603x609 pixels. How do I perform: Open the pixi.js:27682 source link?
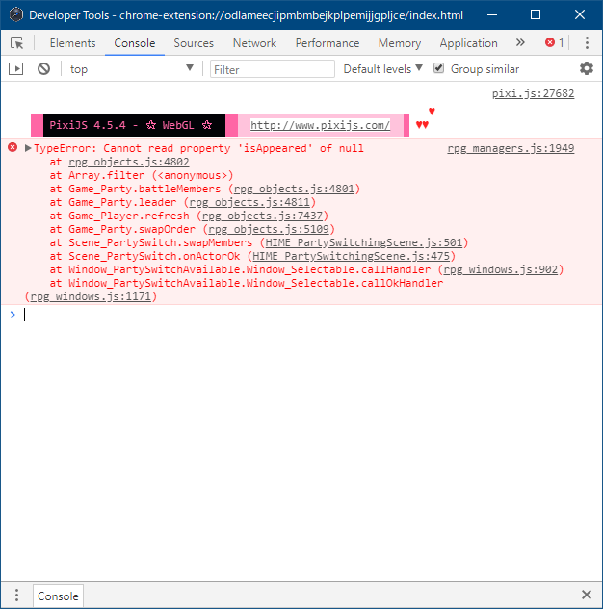point(533,93)
